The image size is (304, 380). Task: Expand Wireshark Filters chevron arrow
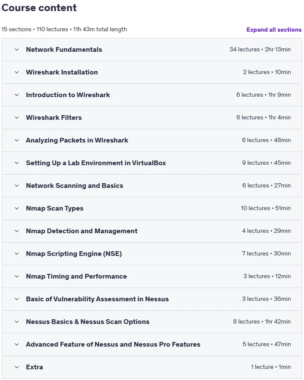[x=17, y=118]
